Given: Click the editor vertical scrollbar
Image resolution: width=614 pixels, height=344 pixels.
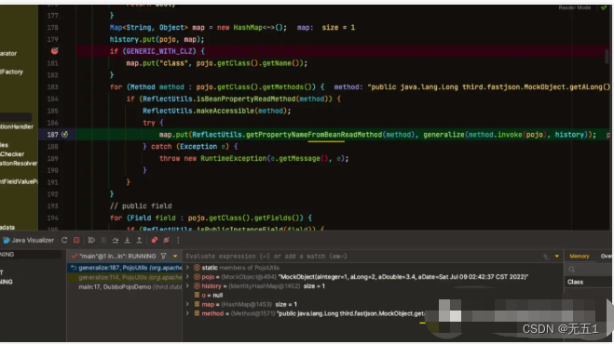Looking at the screenshot, I should tap(607, 56).
